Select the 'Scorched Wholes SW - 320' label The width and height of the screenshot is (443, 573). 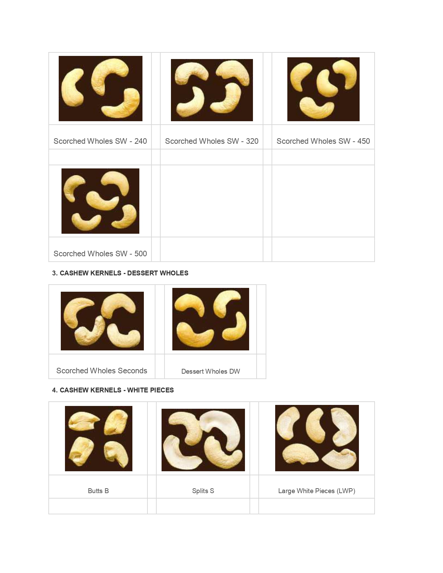(212, 141)
